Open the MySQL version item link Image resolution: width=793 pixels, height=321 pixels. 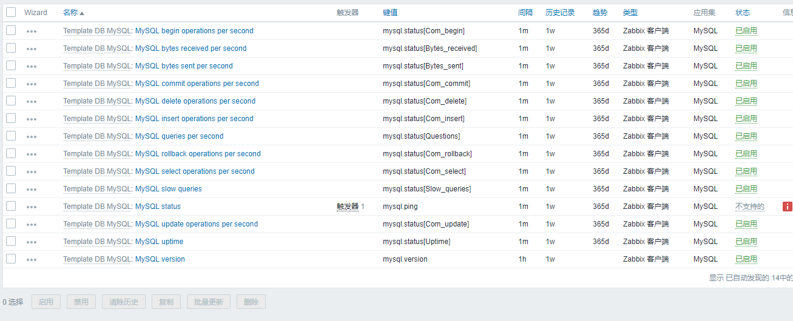tap(160, 259)
